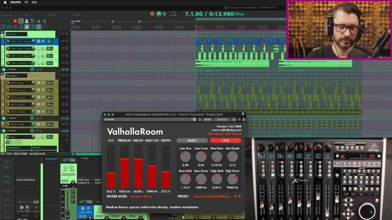Open the Edit menu in menu bar

click(34, 2)
